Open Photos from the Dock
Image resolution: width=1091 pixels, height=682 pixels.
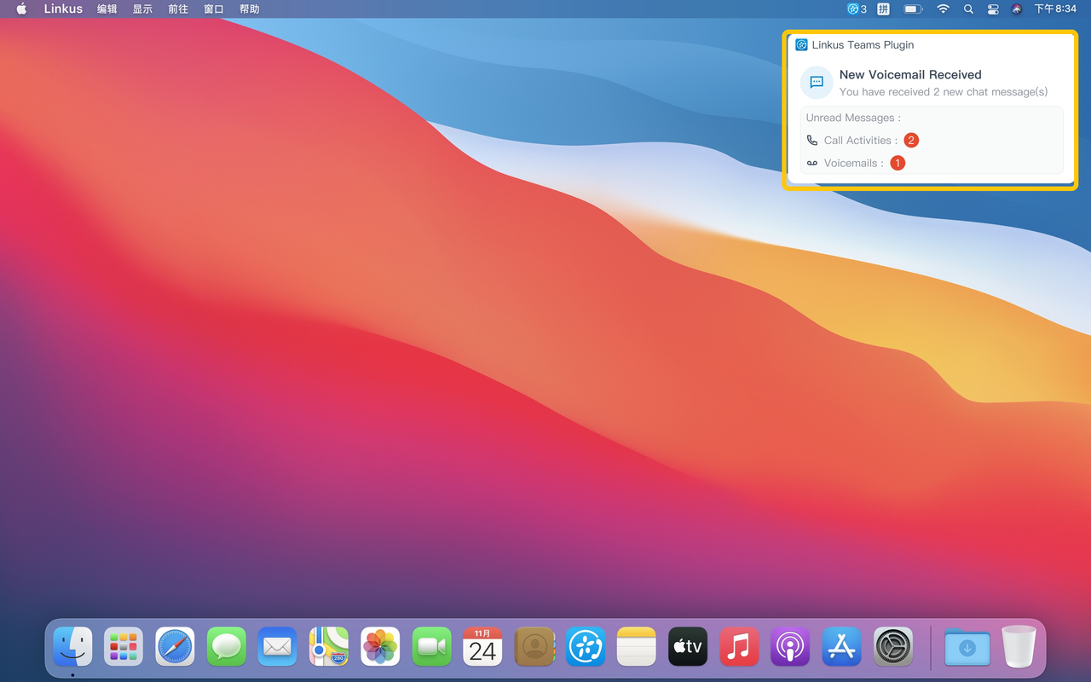tap(380, 647)
